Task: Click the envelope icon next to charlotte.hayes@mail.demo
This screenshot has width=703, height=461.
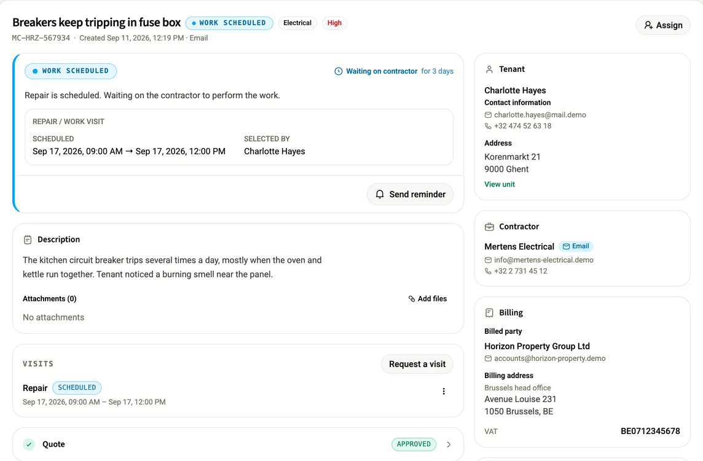Action: tap(489, 115)
